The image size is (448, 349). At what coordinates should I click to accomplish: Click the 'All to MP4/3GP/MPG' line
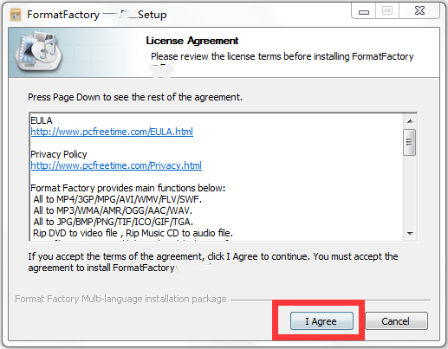[118, 199]
